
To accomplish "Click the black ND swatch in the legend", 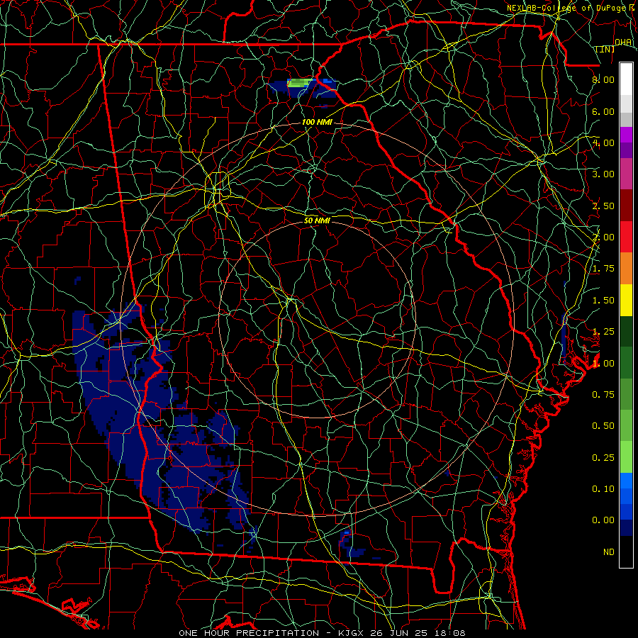I will [x=626, y=552].
